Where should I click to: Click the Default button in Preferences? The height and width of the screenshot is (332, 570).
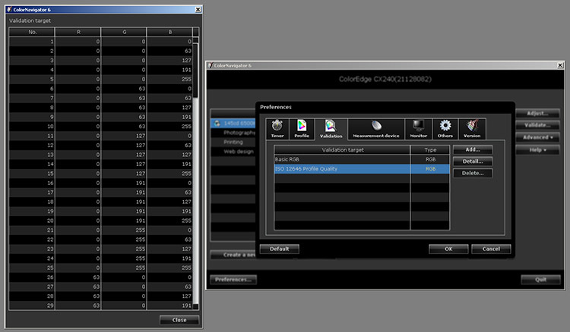[280, 249]
